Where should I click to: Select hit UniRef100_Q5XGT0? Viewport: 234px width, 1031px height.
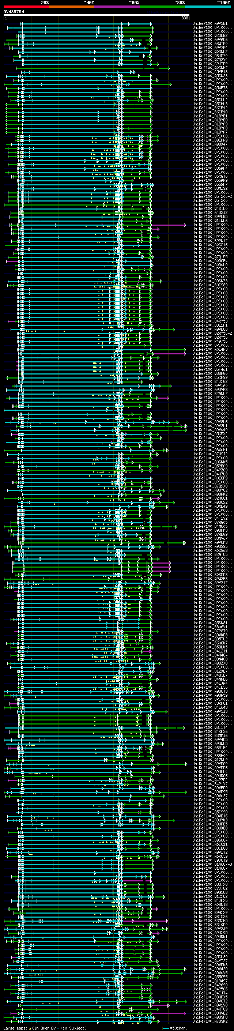210,177
